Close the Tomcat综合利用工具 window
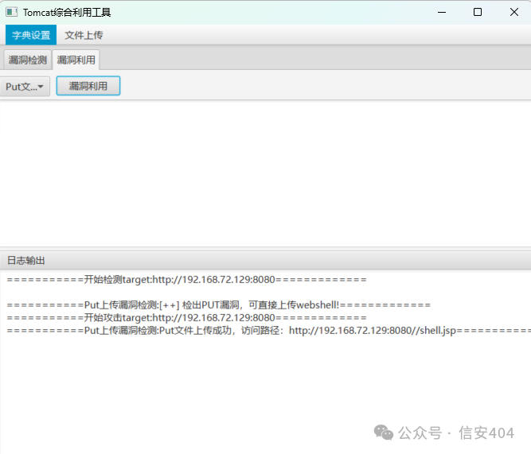Image resolution: width=531 pixels, height=454 pixels. tap(513, 12)
